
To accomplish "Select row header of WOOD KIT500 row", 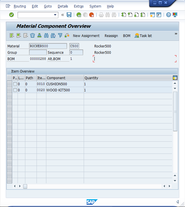I will click(x=9, y=90).
